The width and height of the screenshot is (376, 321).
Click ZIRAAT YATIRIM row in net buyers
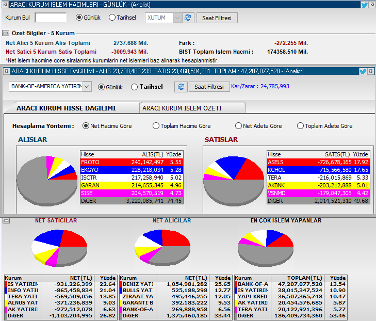click(176, 297)
